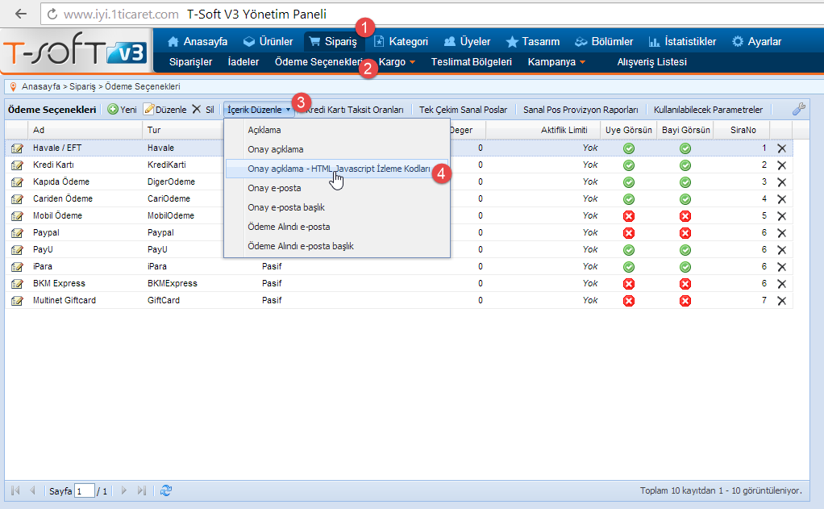The width and height of the screenshot is (824, 509).
Task: Click the edit icon for Paypal row
Action: pyautogui.click(x=17, y=233)
